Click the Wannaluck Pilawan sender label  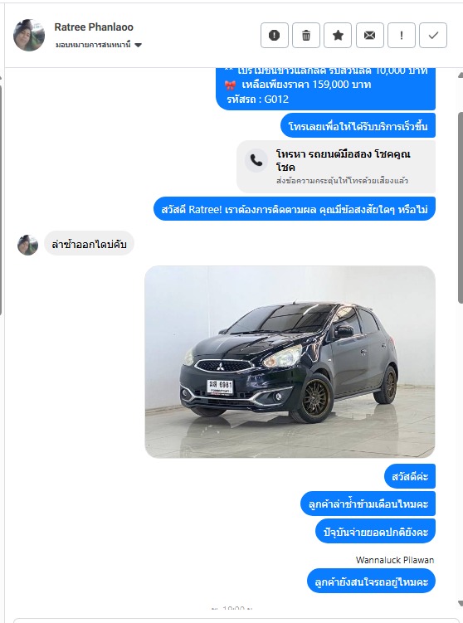click(x=395, y=560)
